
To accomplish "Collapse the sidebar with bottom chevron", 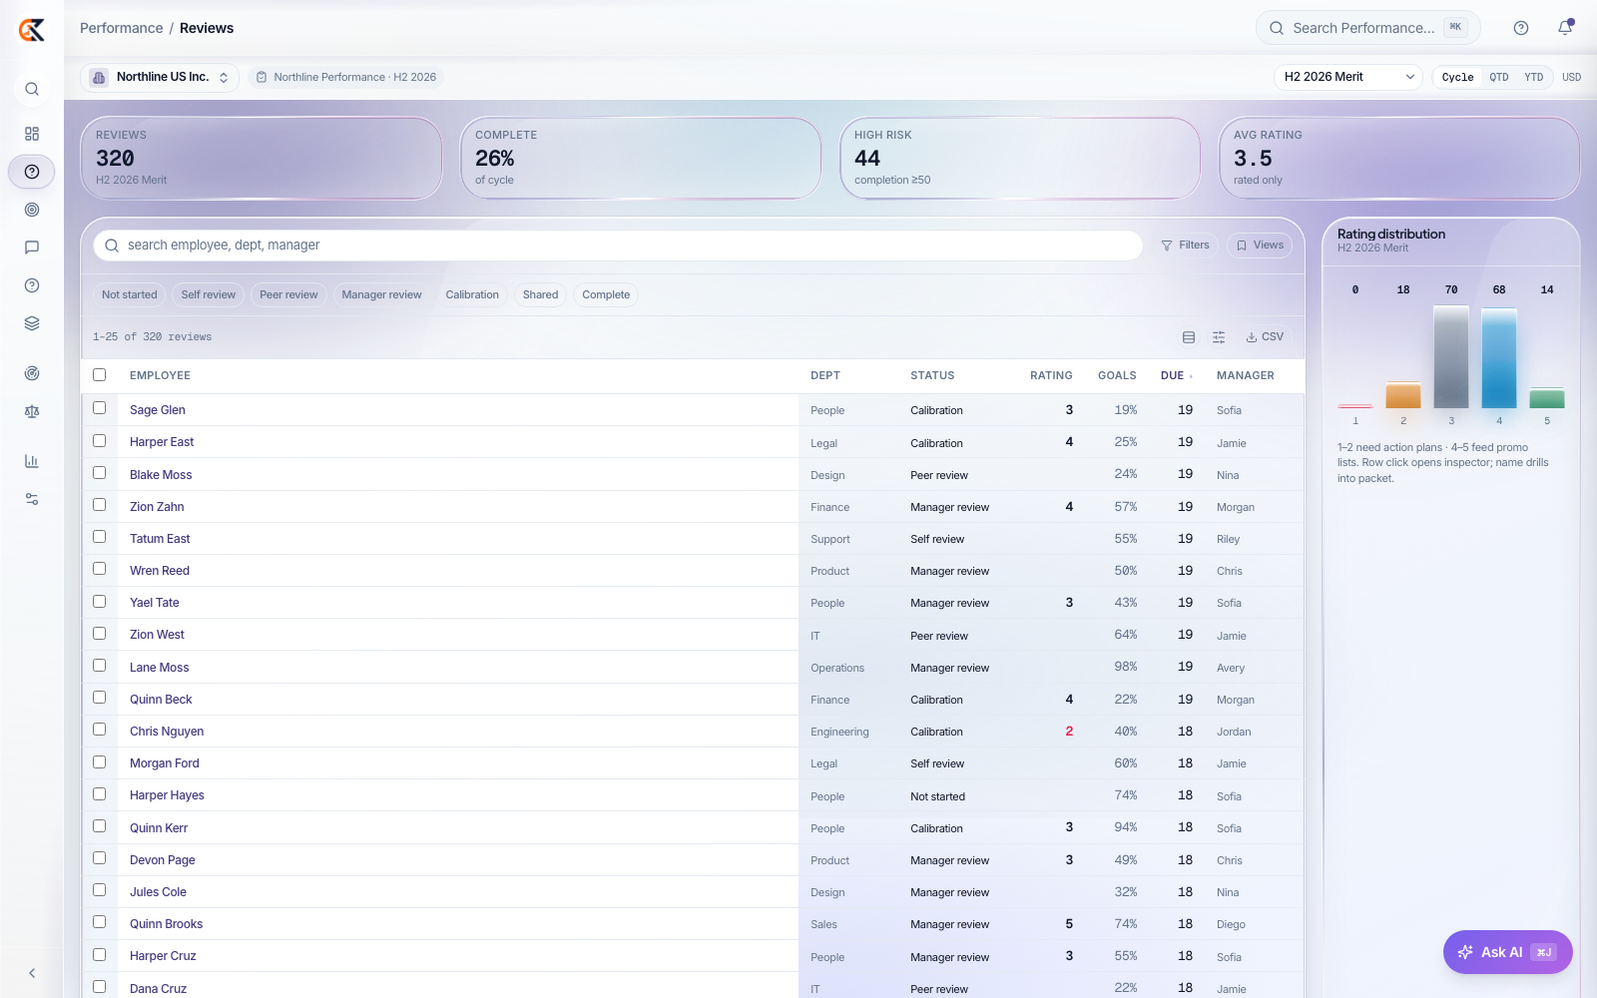I will [x=32, y=973].
